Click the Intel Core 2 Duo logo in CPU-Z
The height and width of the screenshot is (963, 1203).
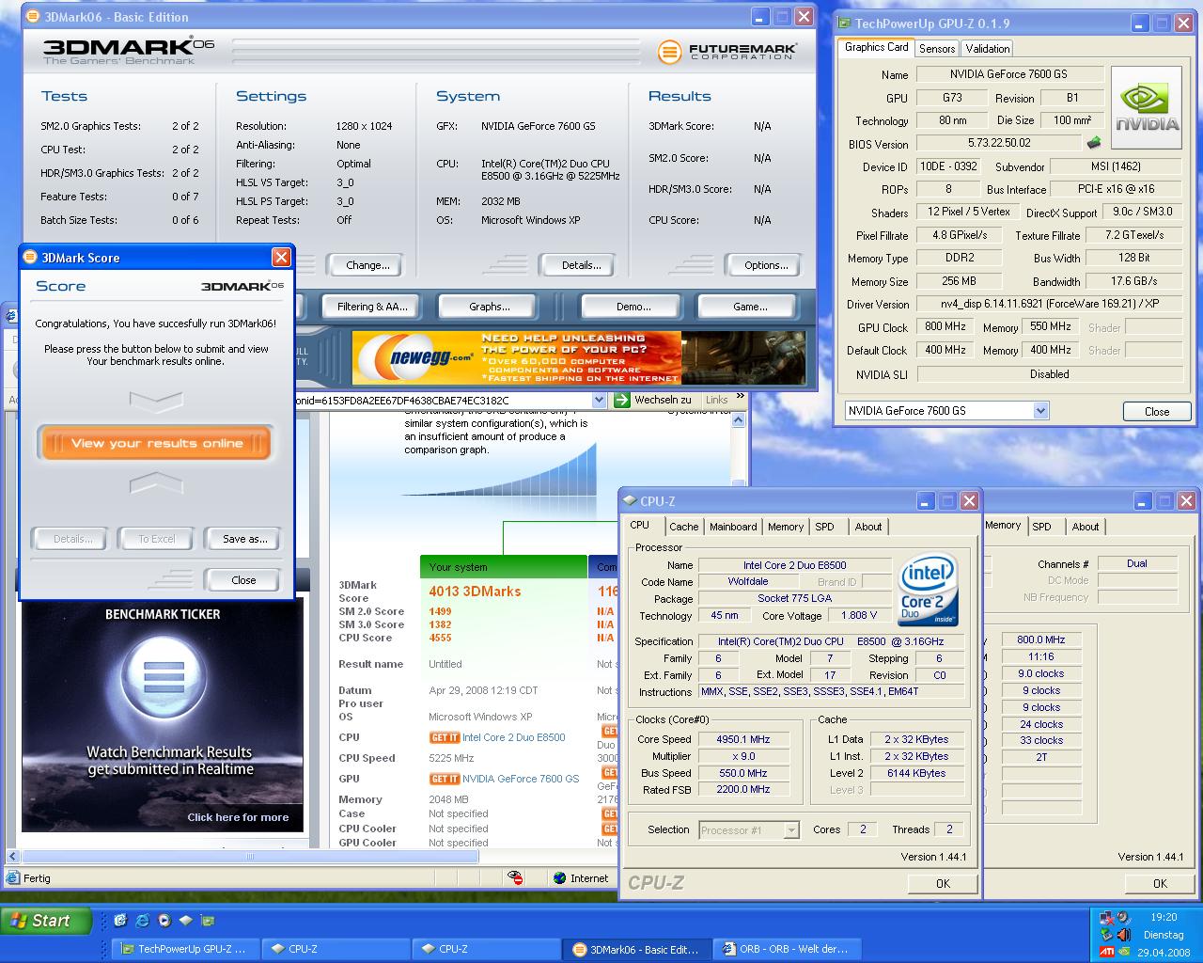(x=929, y=590)
